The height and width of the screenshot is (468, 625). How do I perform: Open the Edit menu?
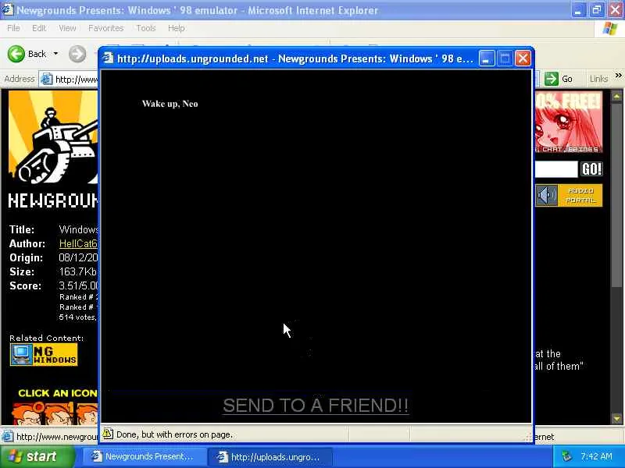(38, 28)
